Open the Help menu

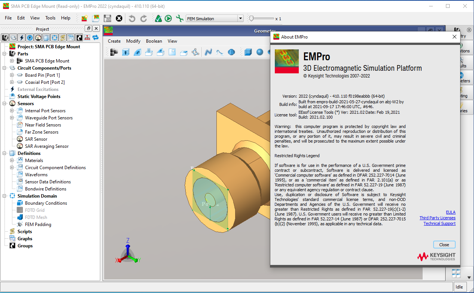coord(66,18)
